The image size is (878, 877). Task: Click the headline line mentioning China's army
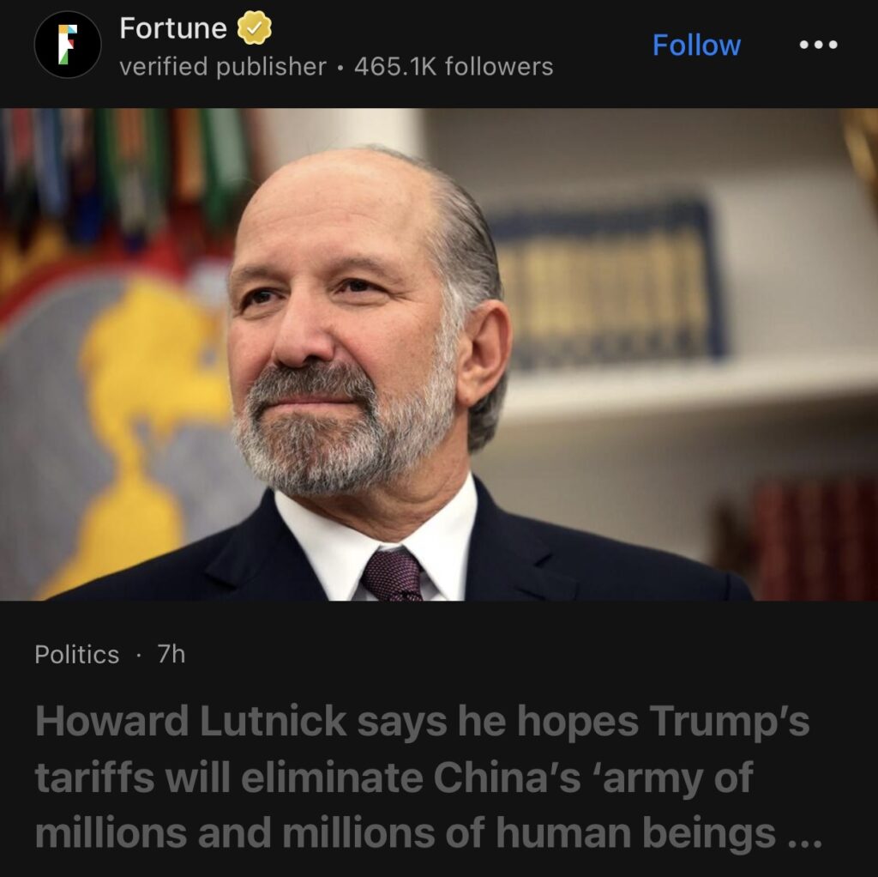point(394,777)
